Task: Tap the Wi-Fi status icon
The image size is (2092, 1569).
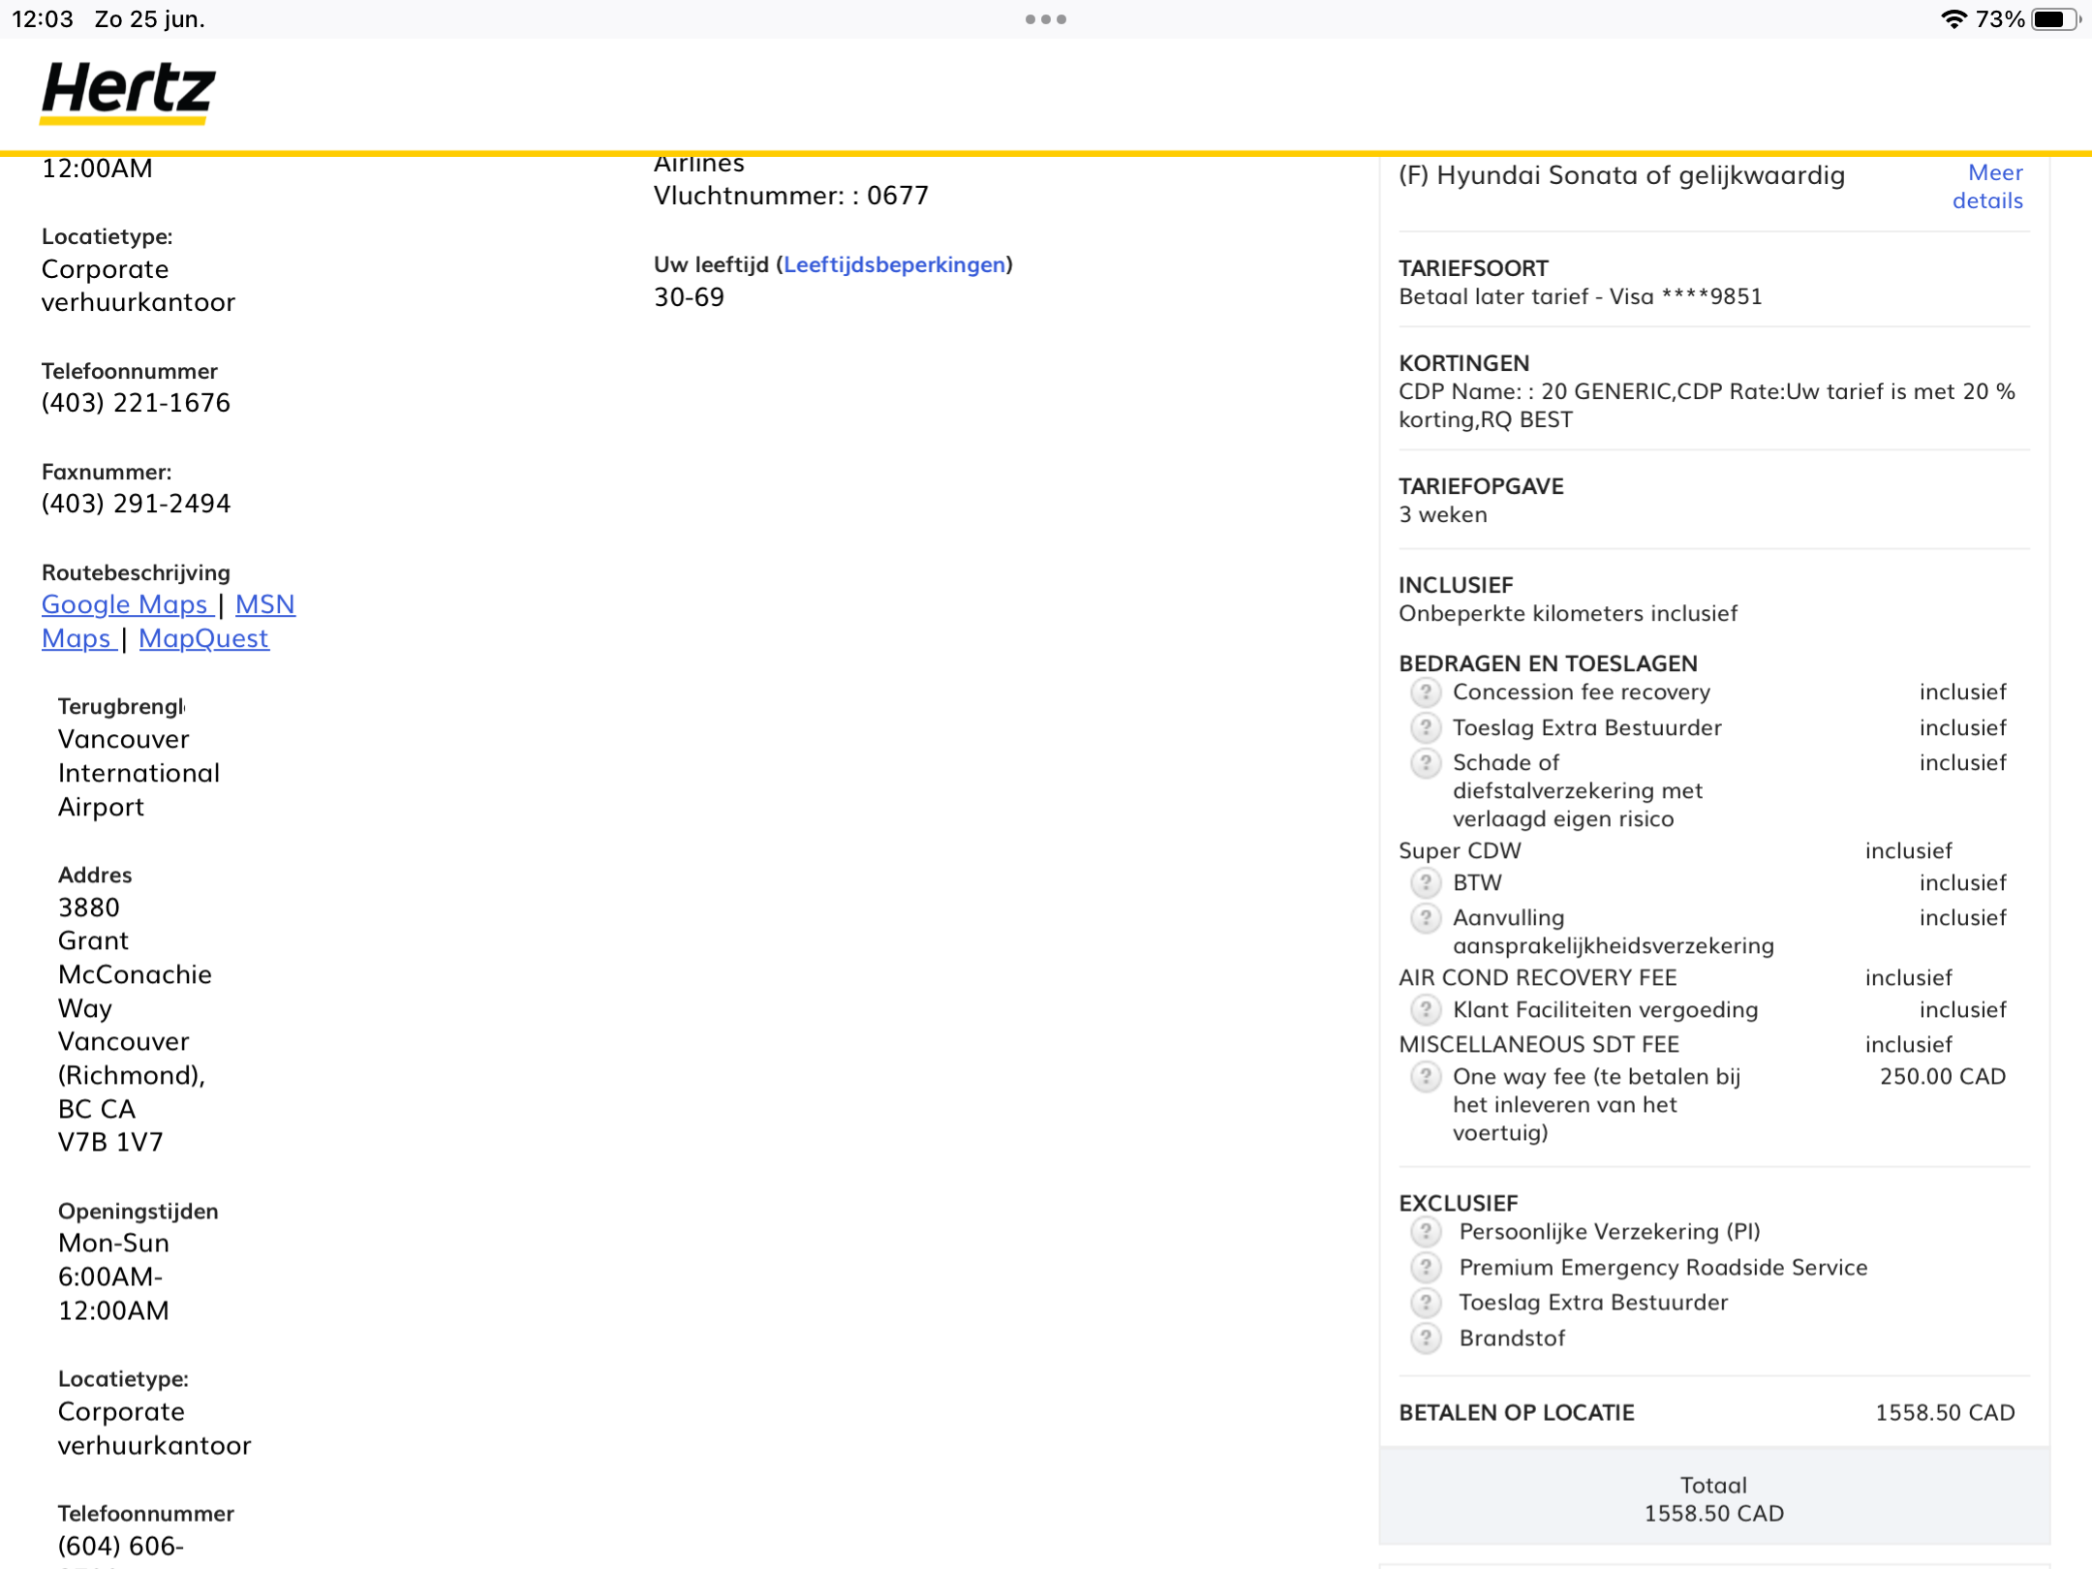Action: click(1954, 19)
